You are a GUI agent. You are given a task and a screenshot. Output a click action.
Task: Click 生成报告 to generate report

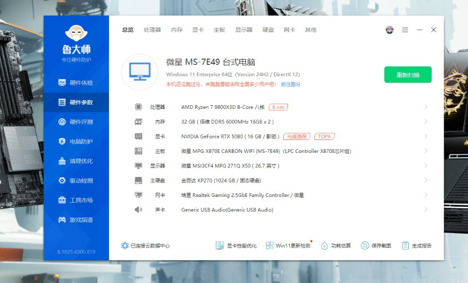pyautogui.click(x=417, y=246)
